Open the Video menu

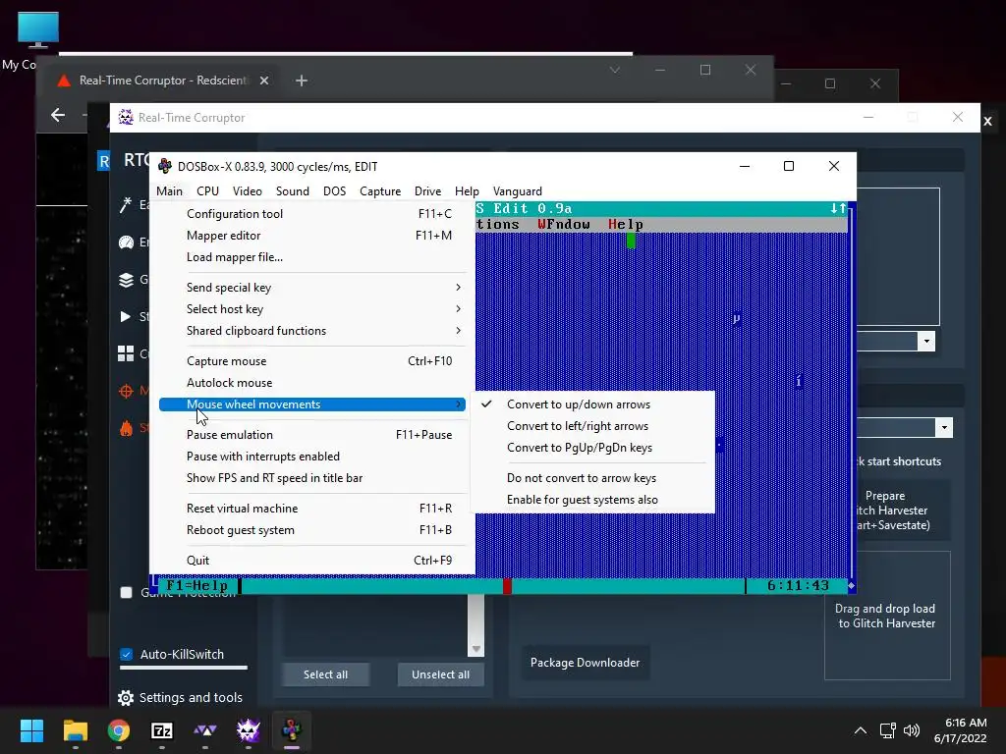(x=247, y=191)
